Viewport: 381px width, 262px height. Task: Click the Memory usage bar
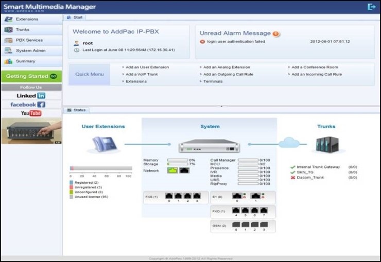(178, 160)
